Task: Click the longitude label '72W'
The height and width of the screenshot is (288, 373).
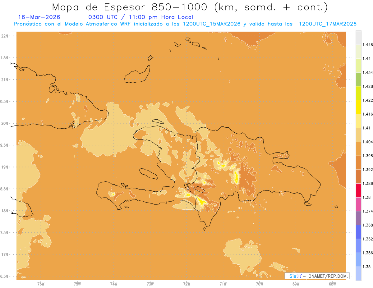Action: coord(186,284)
